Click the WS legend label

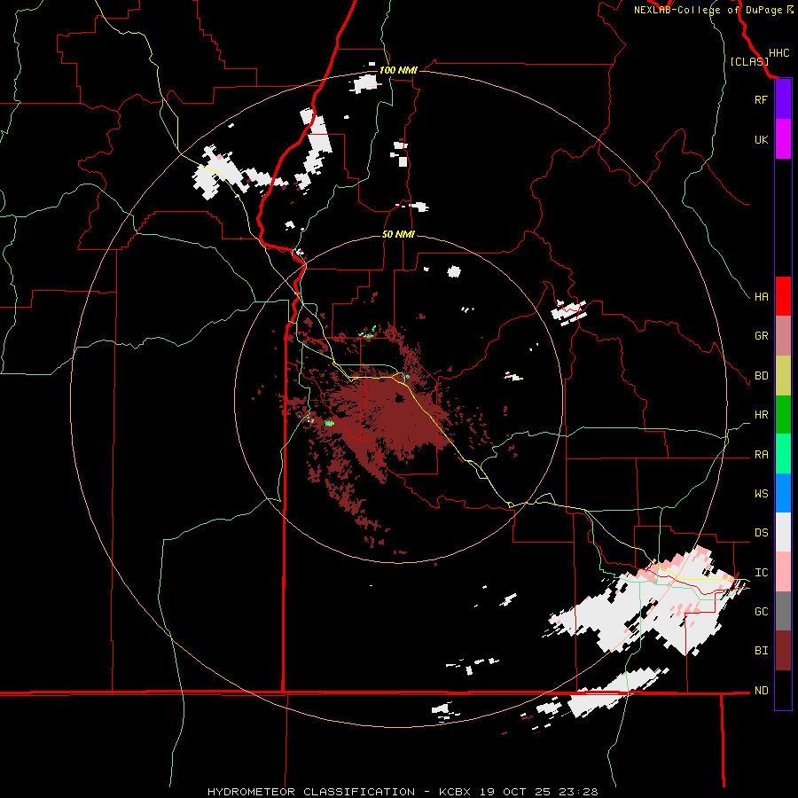762,494
